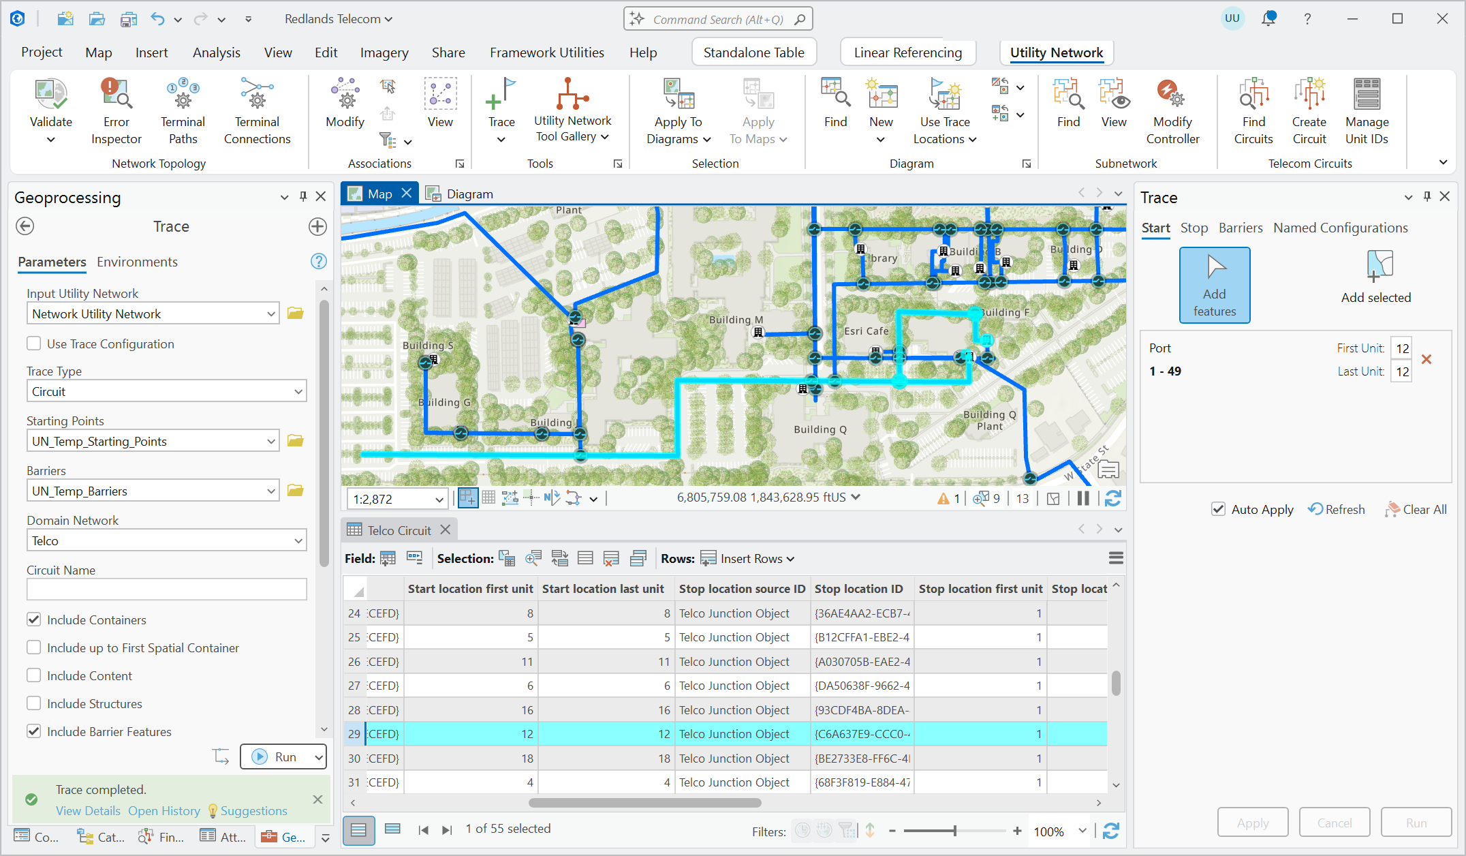
Task: Click table horizontal scrollbar
Action: coord(644,802)
